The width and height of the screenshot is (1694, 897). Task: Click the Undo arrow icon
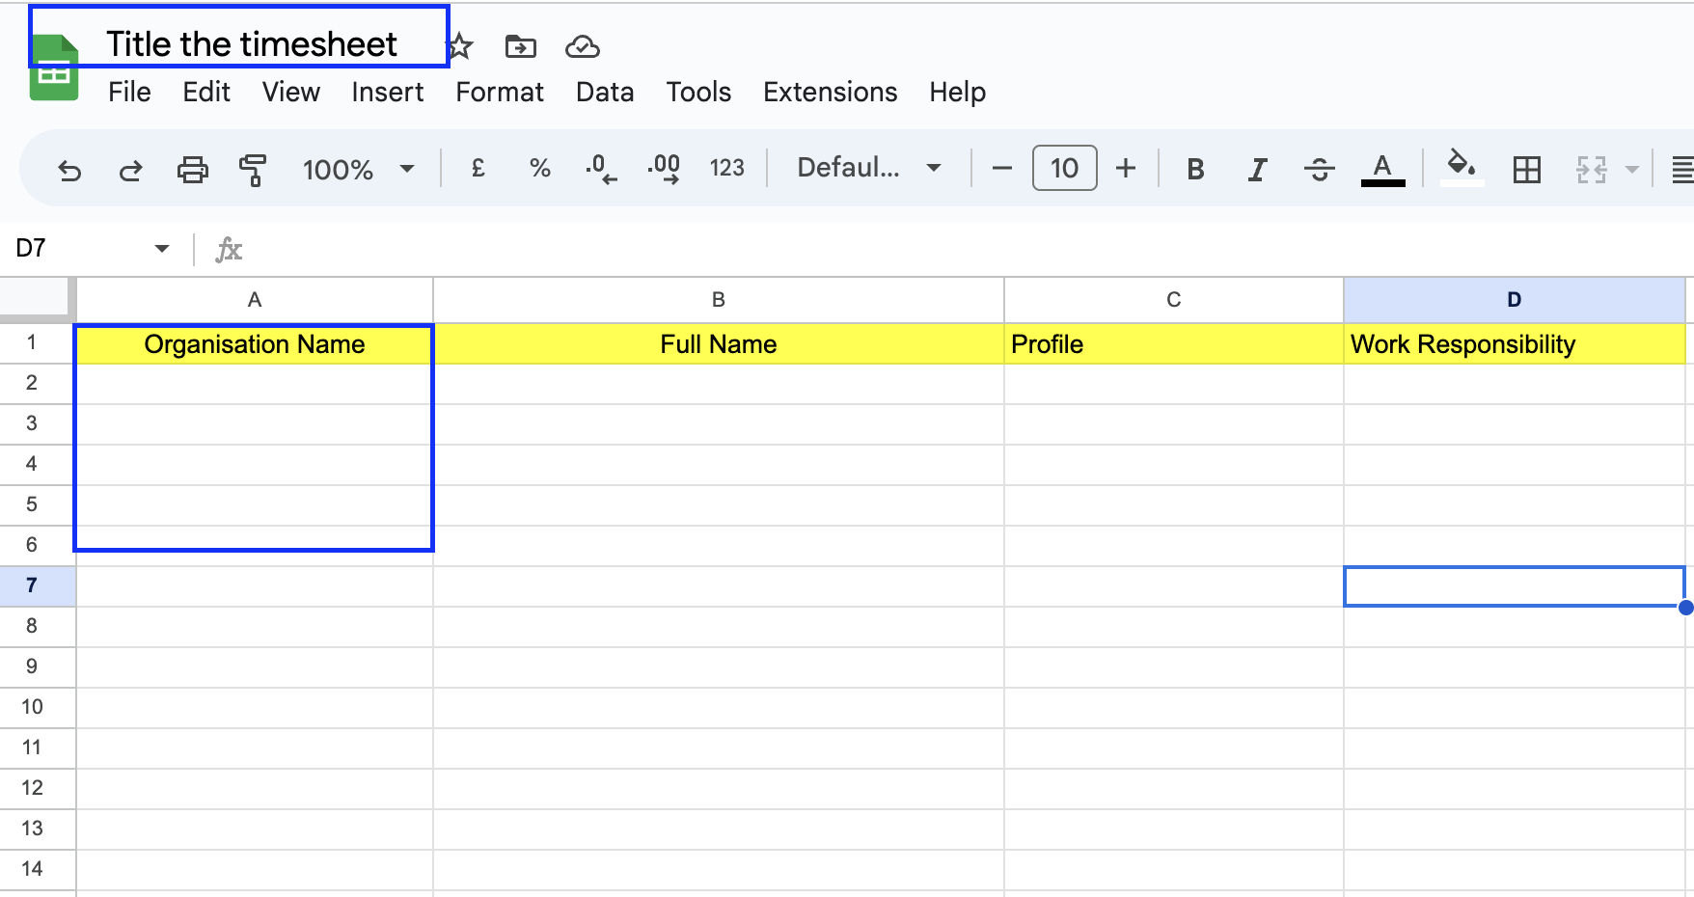coord(69,170)
